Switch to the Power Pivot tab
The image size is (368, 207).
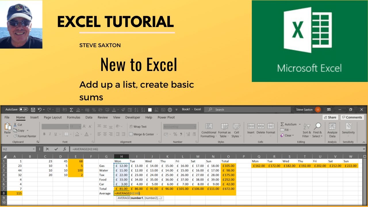click(166, 117)
